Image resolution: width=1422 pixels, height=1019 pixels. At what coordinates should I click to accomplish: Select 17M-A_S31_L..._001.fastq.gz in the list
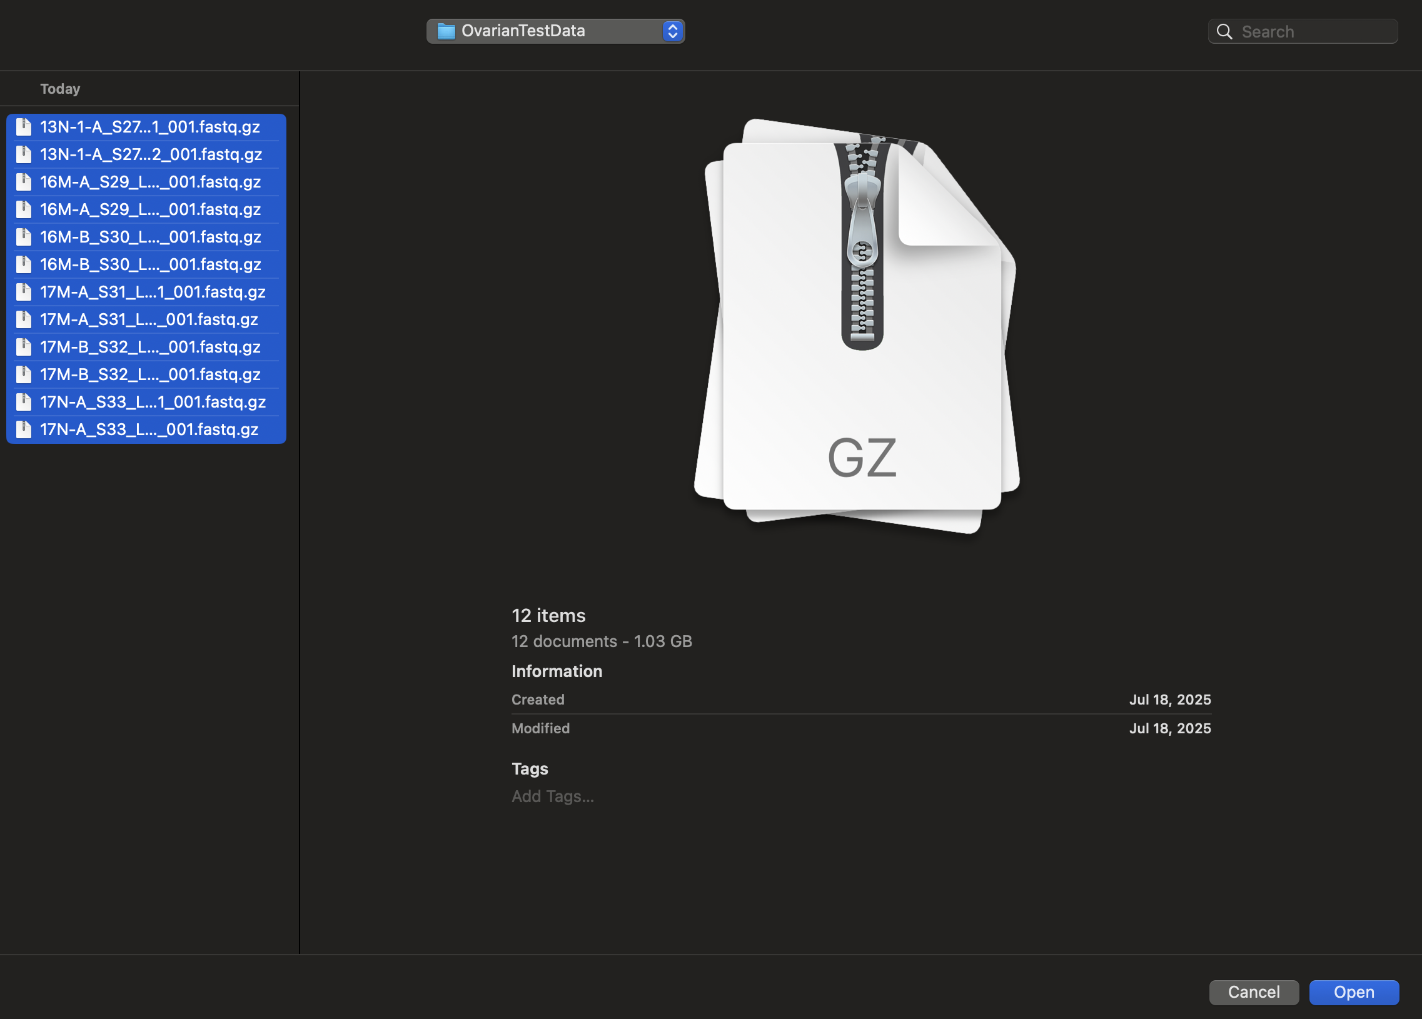[x=146, y=319]
